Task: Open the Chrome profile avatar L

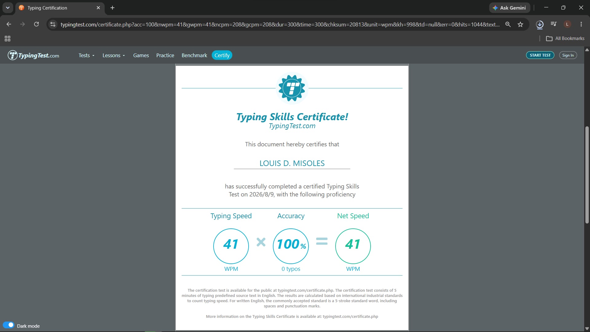Action: point(567,24)
